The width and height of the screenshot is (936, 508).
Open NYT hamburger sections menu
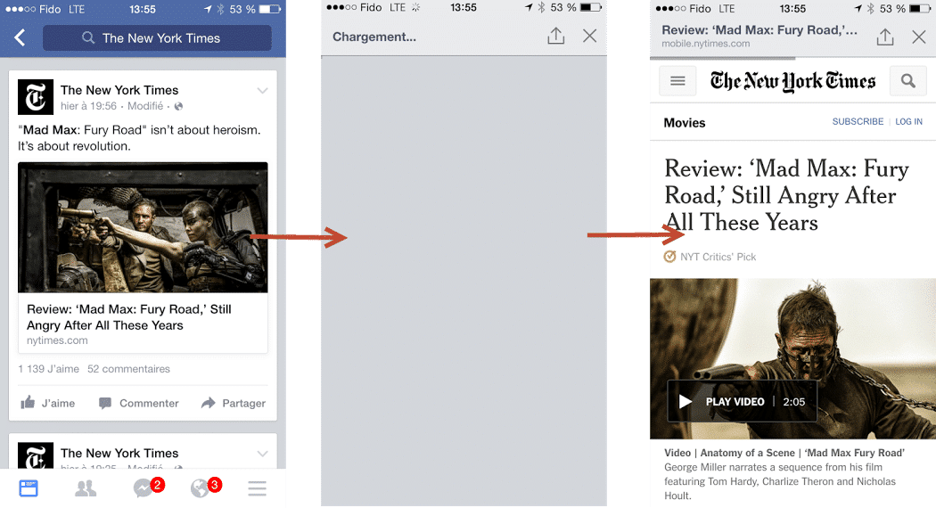677,81
